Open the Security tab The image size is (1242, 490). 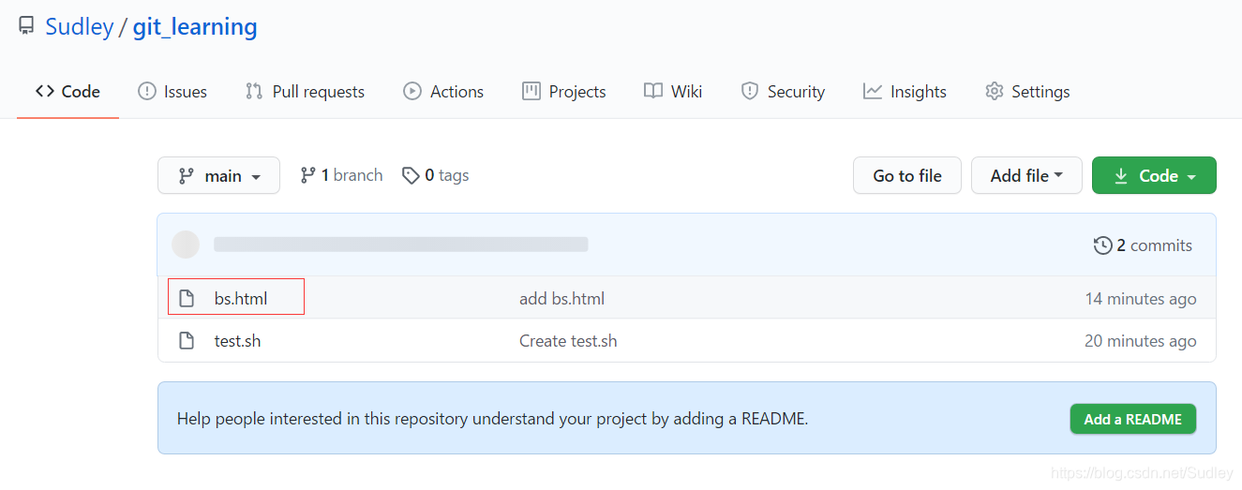(783, 92)
